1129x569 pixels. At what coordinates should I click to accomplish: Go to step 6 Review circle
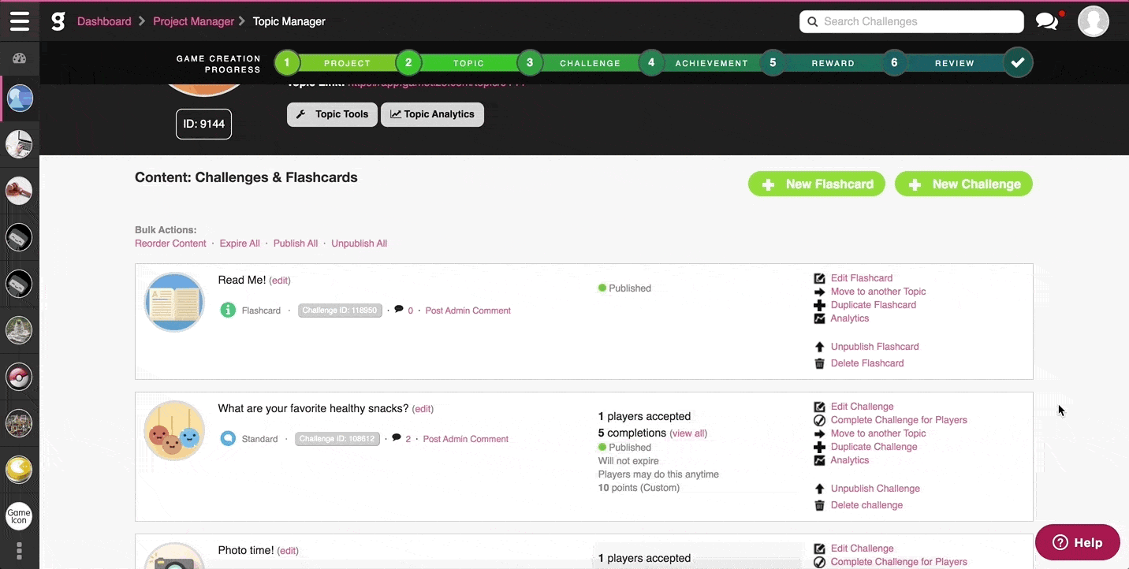(x=894, y=62)
